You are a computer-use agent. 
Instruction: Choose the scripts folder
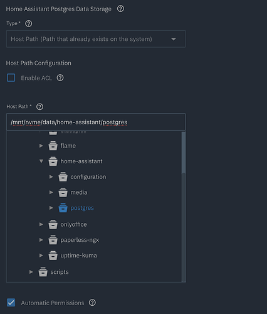pyautogui.click(x=60, y=272)
